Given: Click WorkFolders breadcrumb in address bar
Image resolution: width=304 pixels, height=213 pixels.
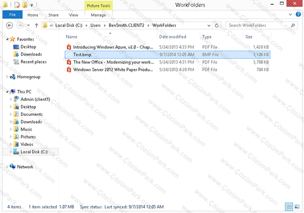Looking at the screenshot, I should tap(164, 25).
